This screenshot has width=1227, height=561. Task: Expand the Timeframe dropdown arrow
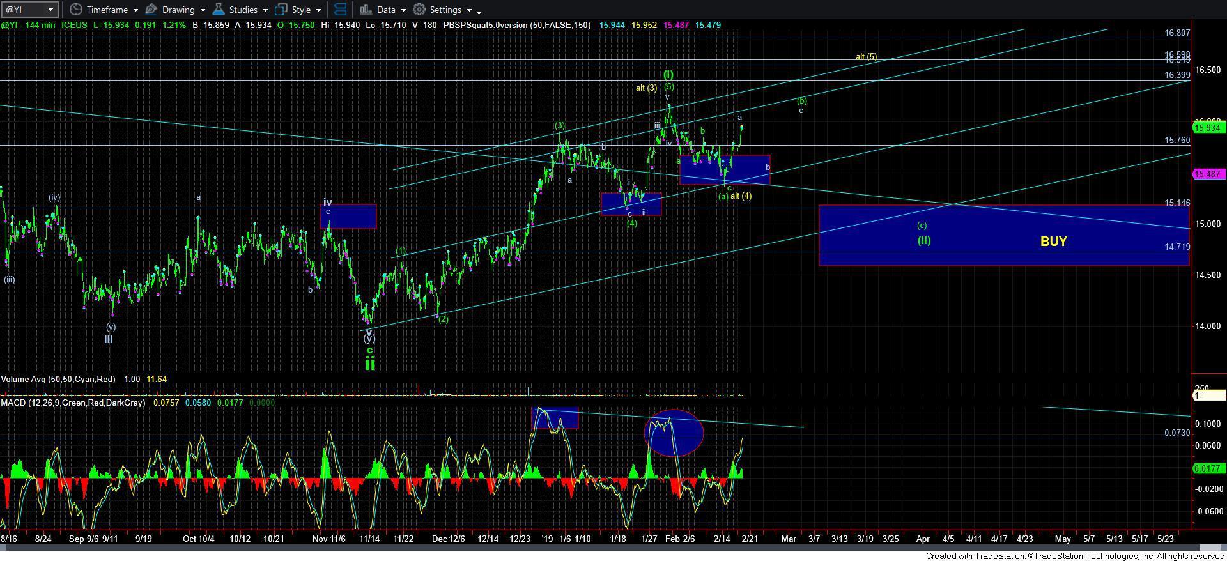coord(135,10)
